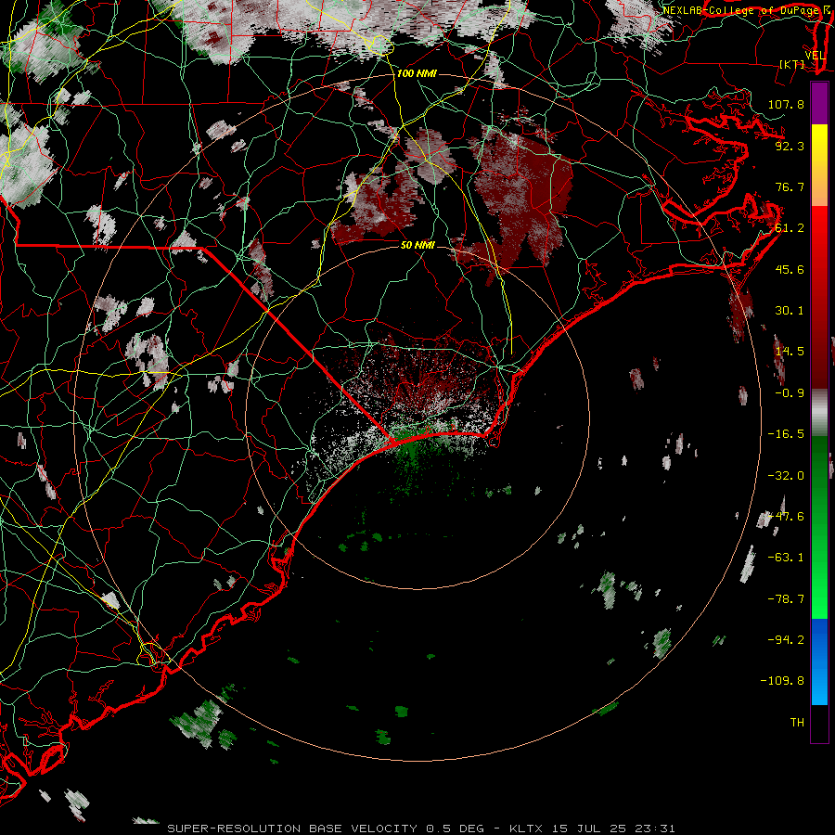Click the -94.2 value on velocity scale
This screenshot has width=835, height=835.
[x=786, y=639]
